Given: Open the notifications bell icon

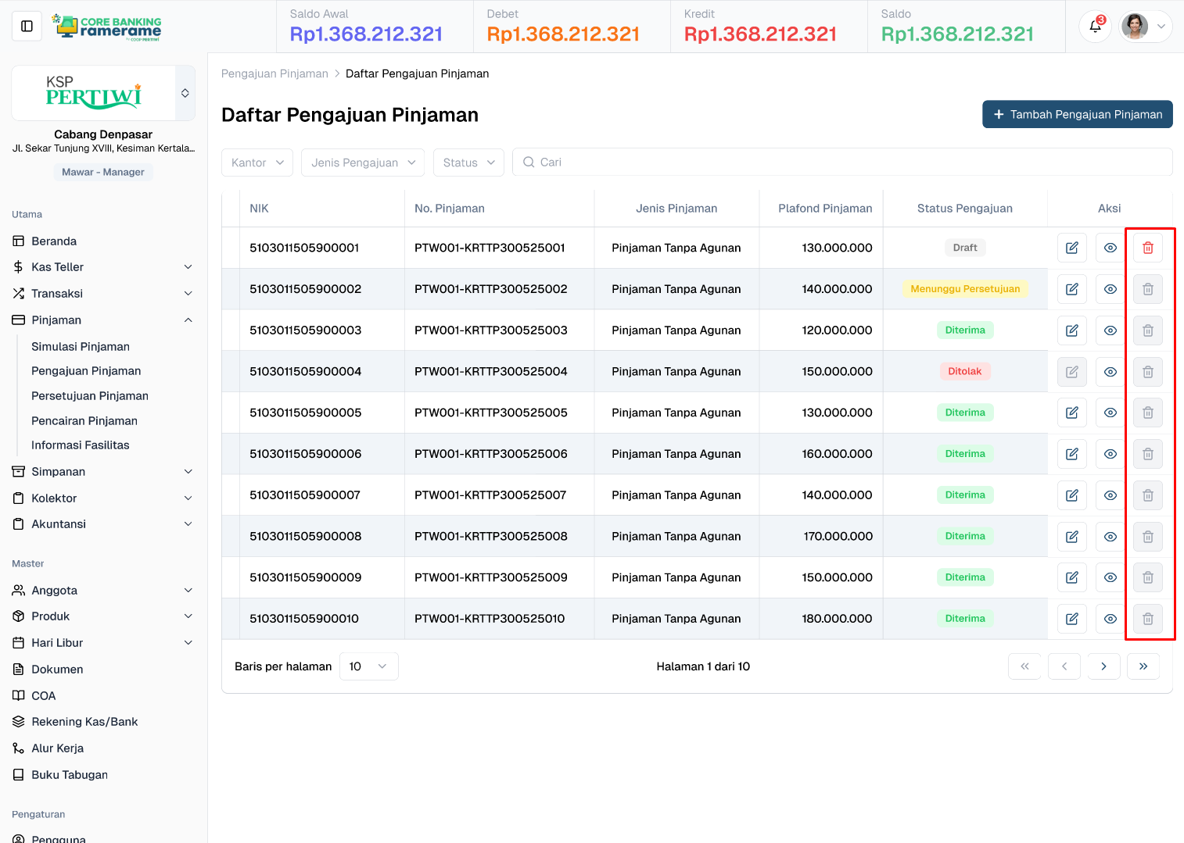Looking at the screenshot, I should click(x=1095, y=26).
